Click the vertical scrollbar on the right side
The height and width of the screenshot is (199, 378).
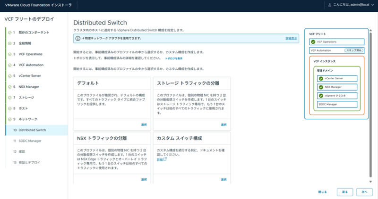coord(370,105)
